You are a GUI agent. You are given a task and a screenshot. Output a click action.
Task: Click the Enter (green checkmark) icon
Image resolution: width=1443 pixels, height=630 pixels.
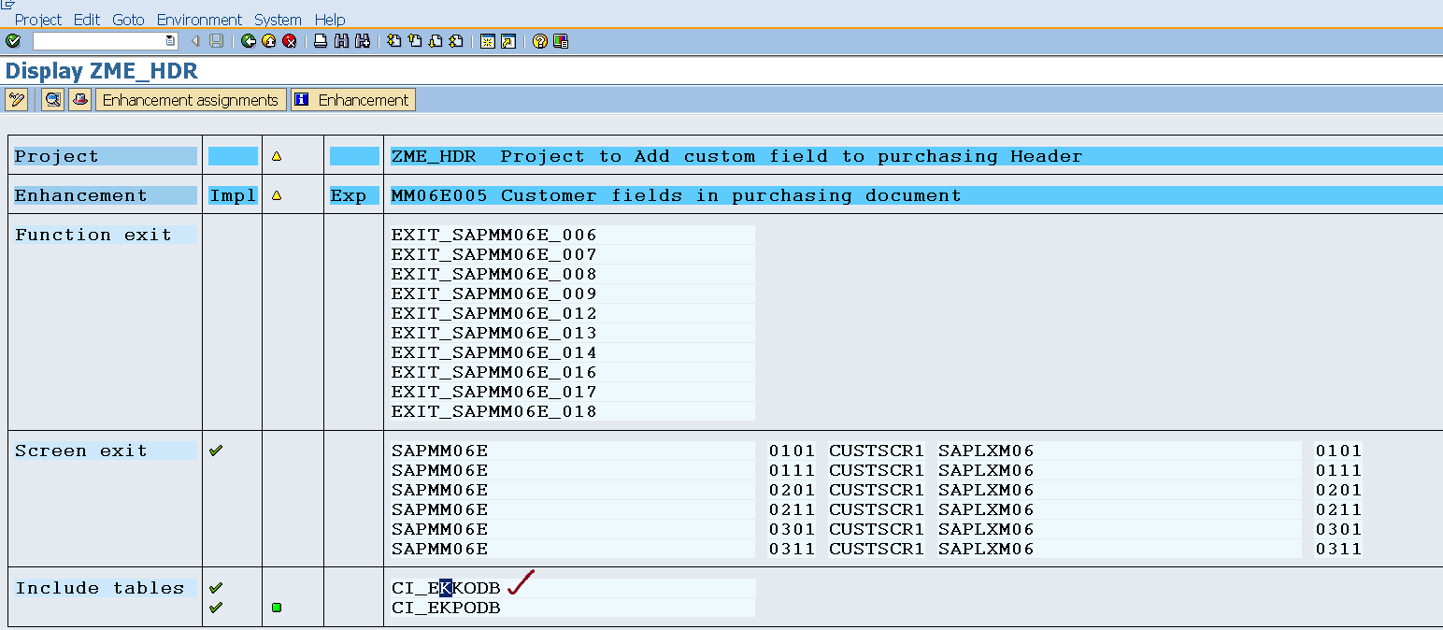point(13,41)
